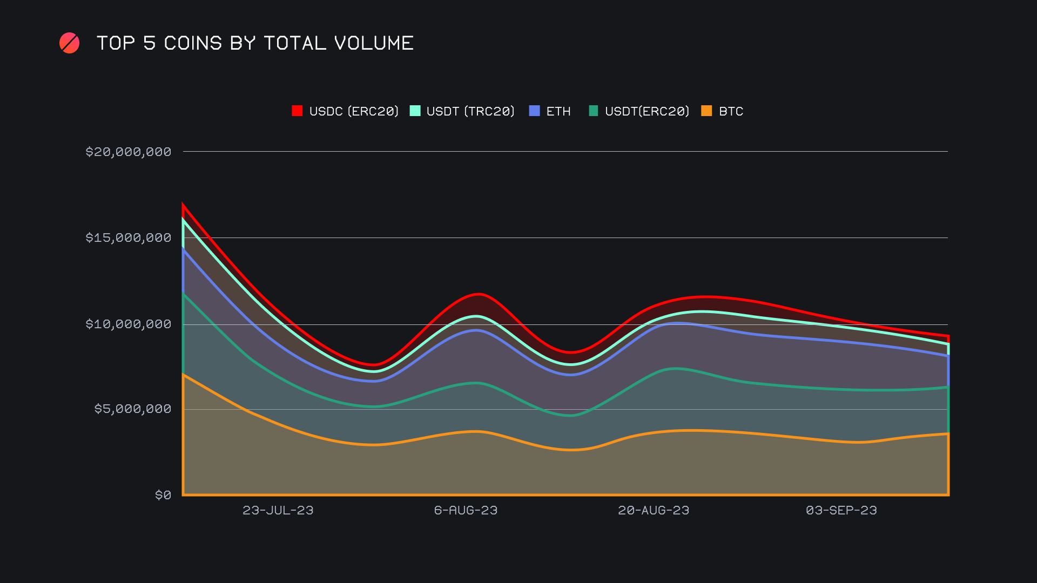The width and height of the screenshot is (1037, 583).
Task: Toggle the BTC legend label
Action: click(x=731, y=111)
